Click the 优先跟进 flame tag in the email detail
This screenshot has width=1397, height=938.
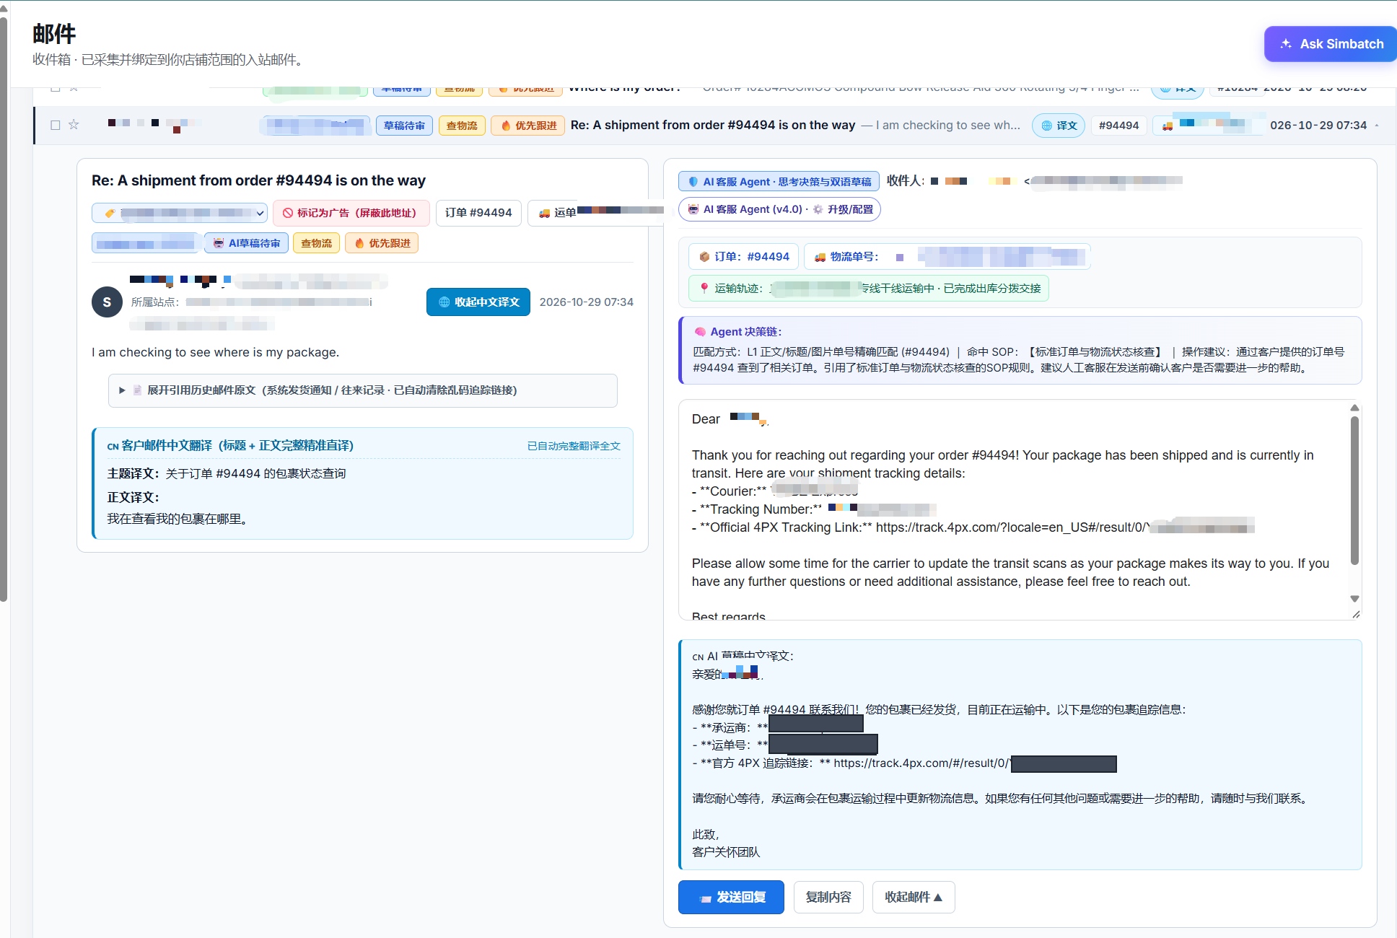pyautogui.click(x=382, y=243)
